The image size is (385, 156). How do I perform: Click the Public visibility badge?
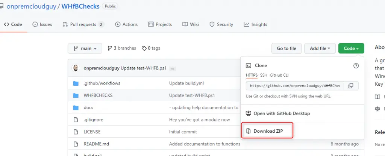click(x=110, y=6)
